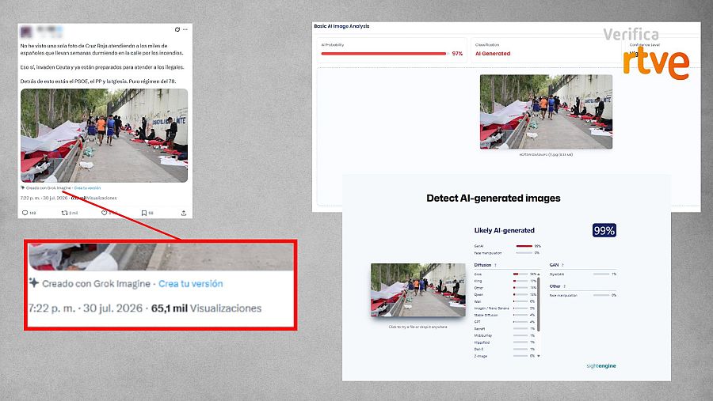Click the reply speech-bubble icon on the tweet
Image resolution: width=713 pixels, height=401 pixels.
(25, 213)
